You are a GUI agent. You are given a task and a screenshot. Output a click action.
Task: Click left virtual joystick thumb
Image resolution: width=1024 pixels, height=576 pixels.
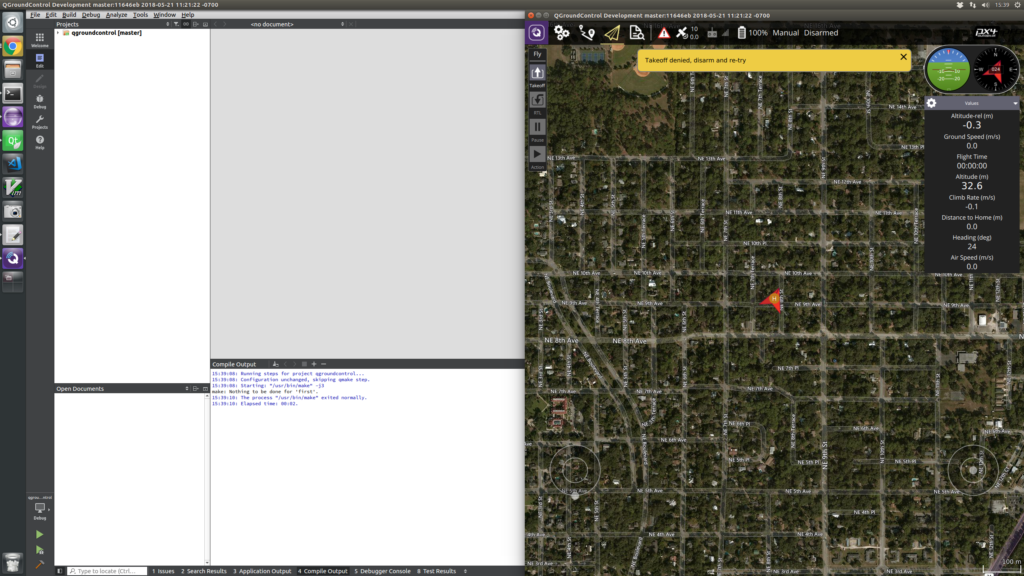click(x=575, y=496)
